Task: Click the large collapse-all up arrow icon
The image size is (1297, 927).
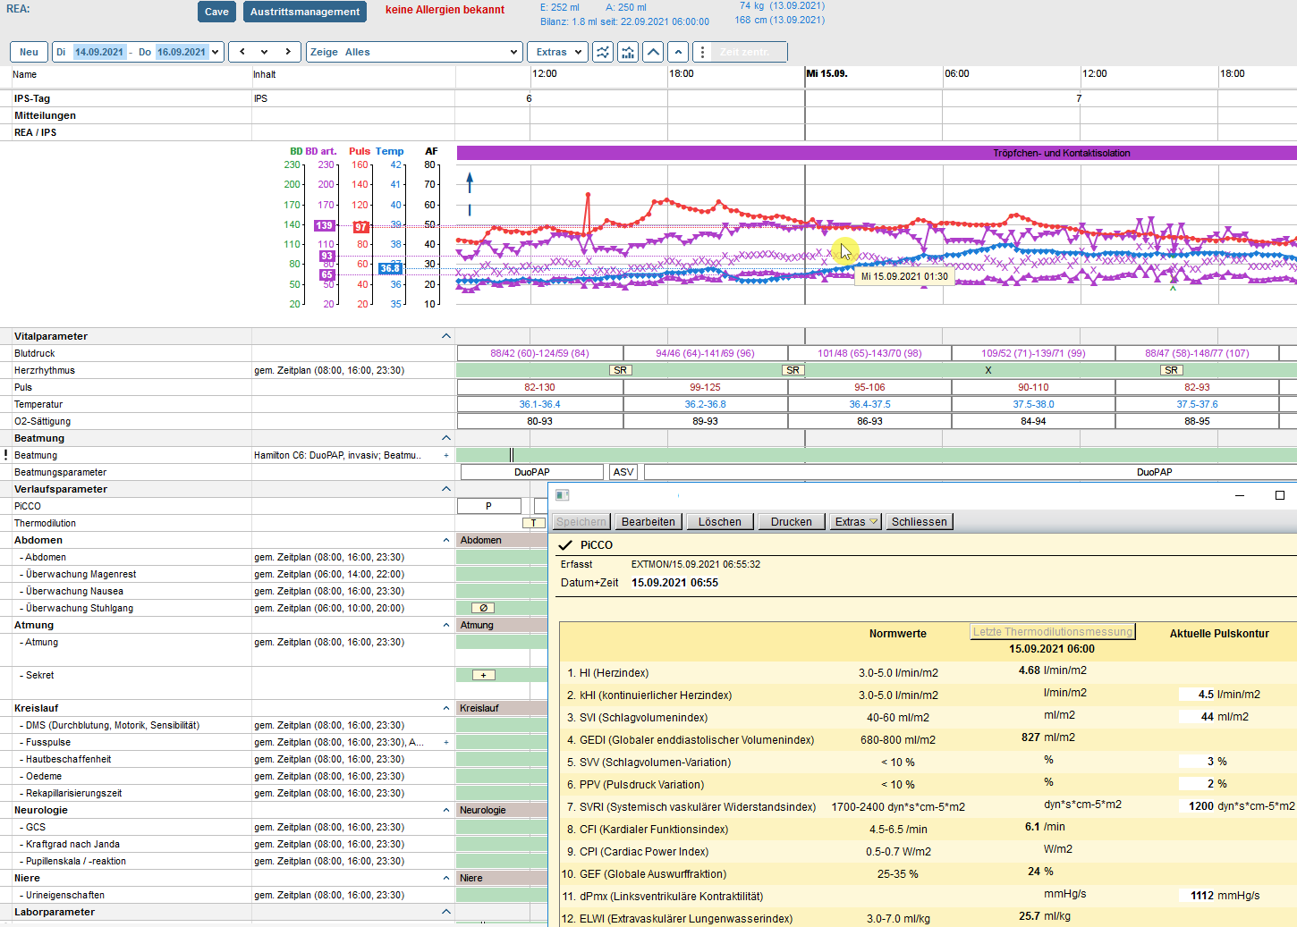Action: pyautogui.click(x=654, y=52)
